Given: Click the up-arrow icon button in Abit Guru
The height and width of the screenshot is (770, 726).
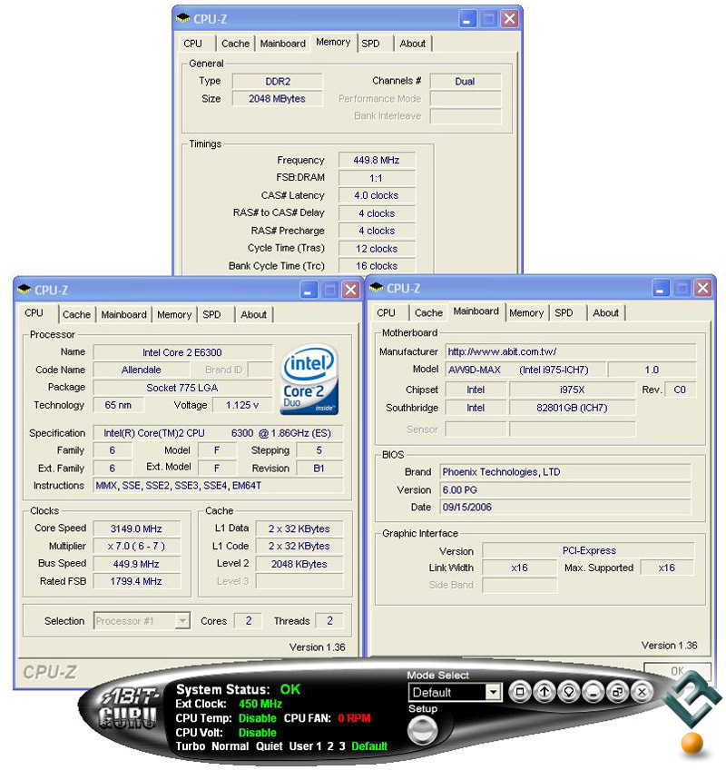Looking at the screenshot, I should coord(544,692).
